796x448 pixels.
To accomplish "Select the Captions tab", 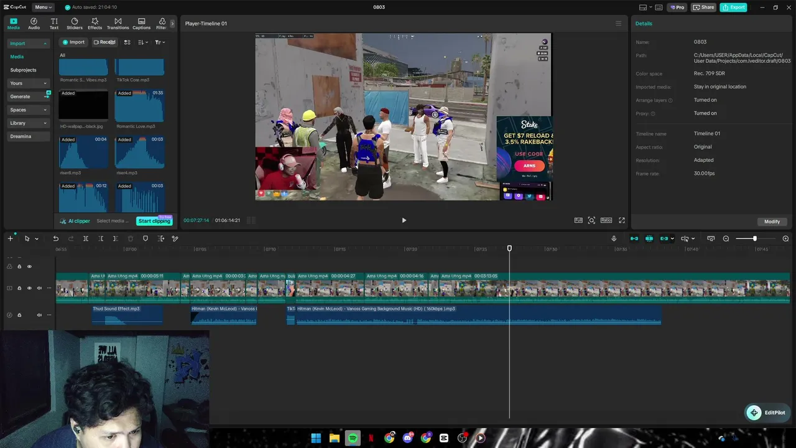I will 141,24.
